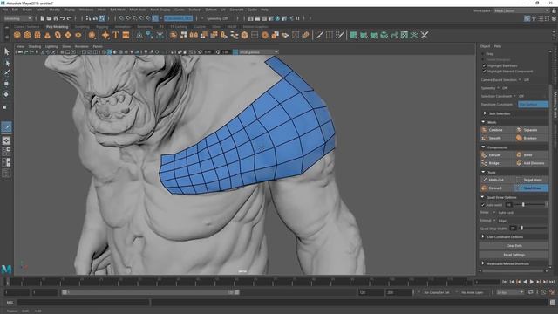
Task: Create a polygon cylinder from the shelf
Action: 37,35
